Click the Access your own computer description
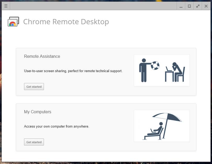 tap(56, 127)
